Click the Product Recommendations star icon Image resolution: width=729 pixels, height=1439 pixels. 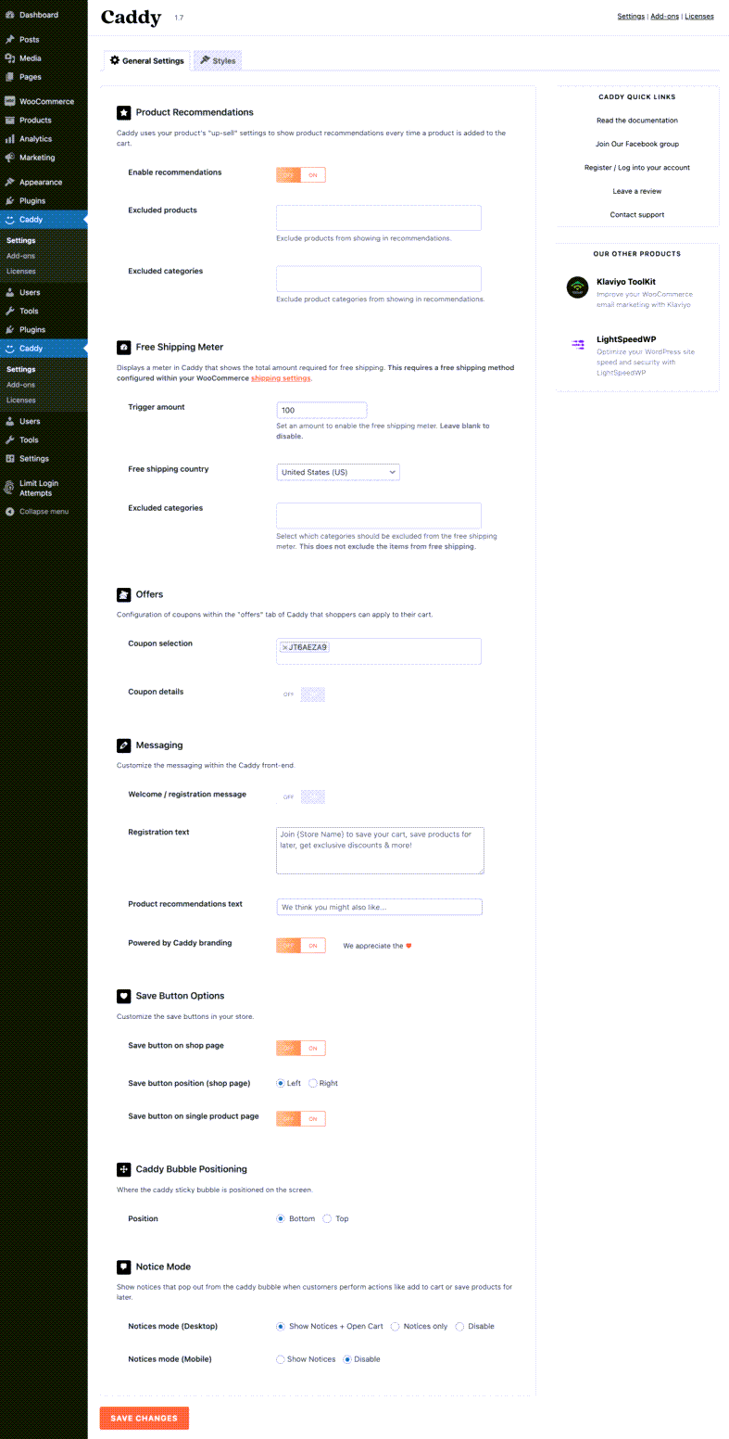click(123, 112)
